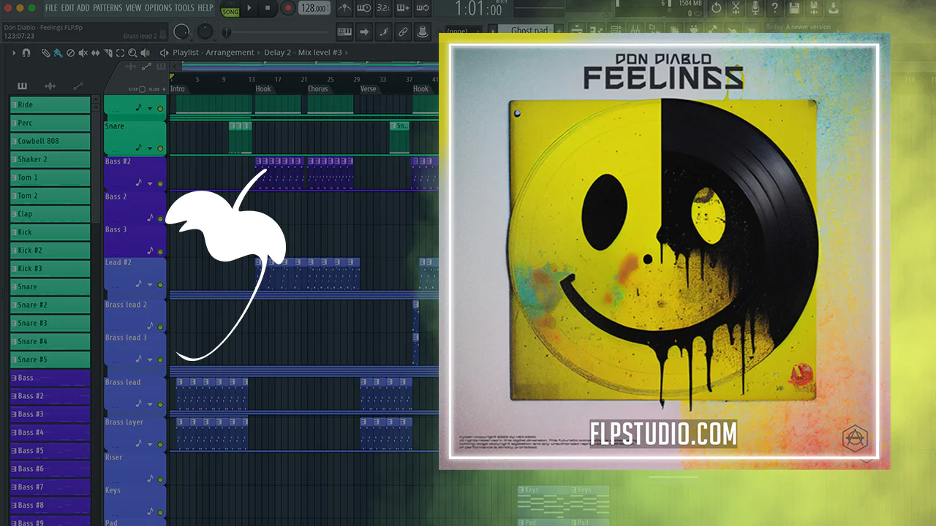Open the Lead #2 track dropdown arrow

pyautogui.click(x=150, y=285)
